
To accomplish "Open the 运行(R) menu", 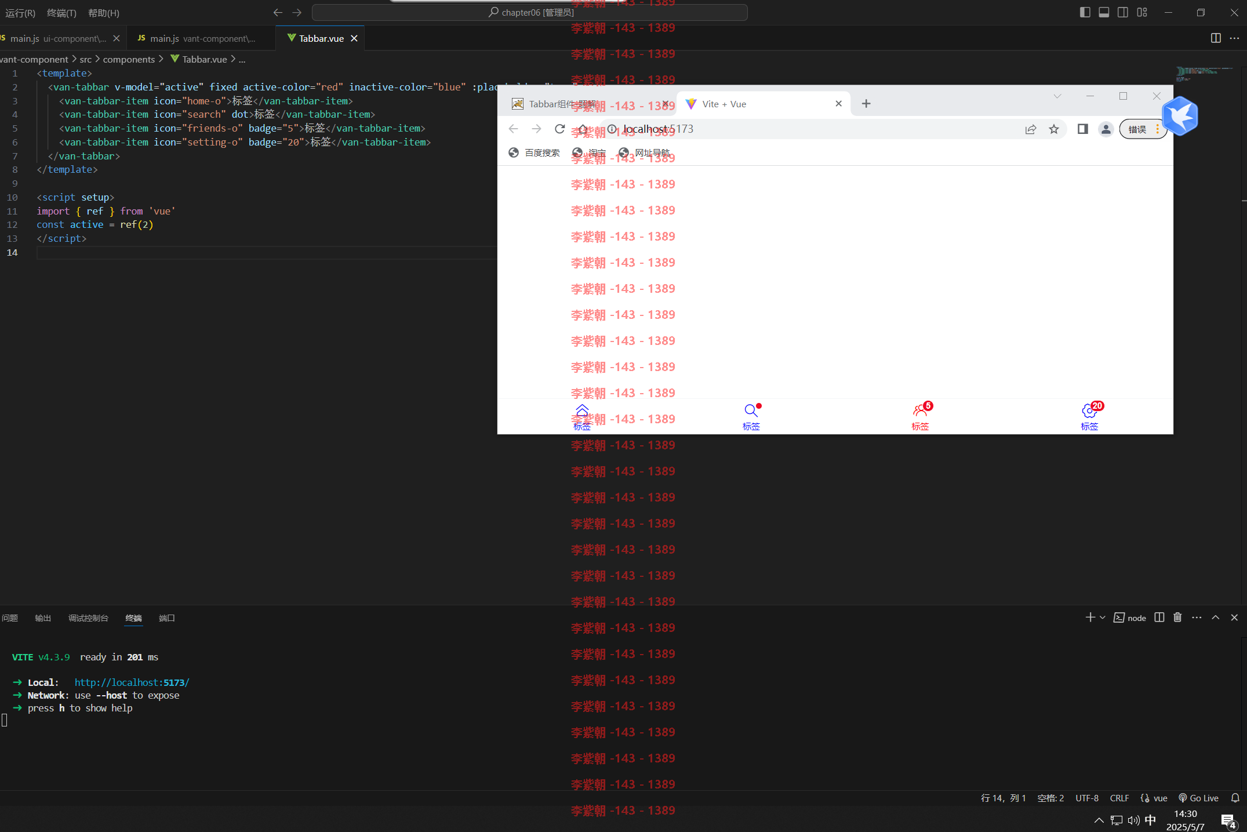I will pos(20,13).
